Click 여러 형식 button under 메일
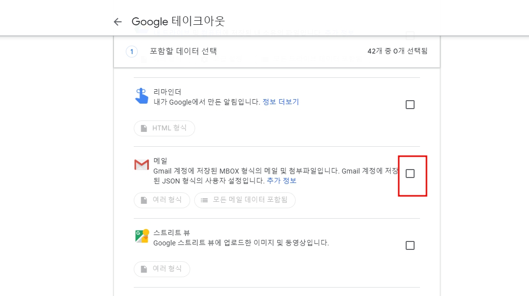 click(162, 200)
